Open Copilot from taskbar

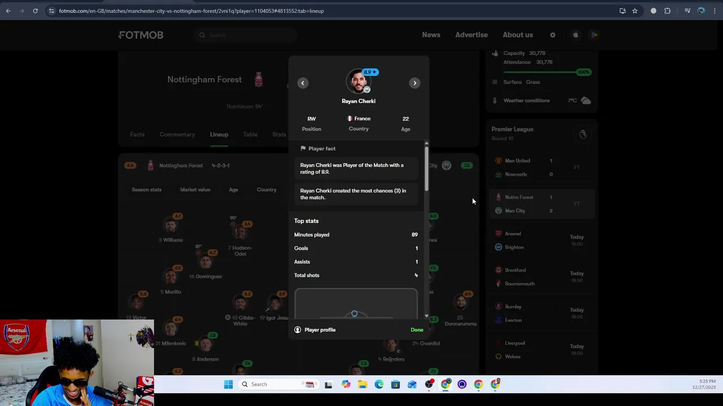tap(346, 385)
